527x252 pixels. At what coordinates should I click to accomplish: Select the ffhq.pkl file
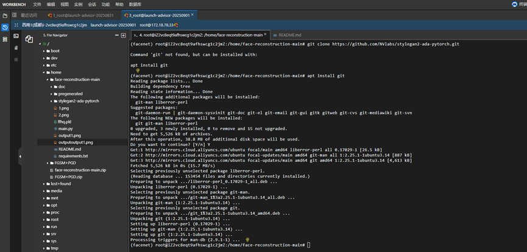(65, 122)
